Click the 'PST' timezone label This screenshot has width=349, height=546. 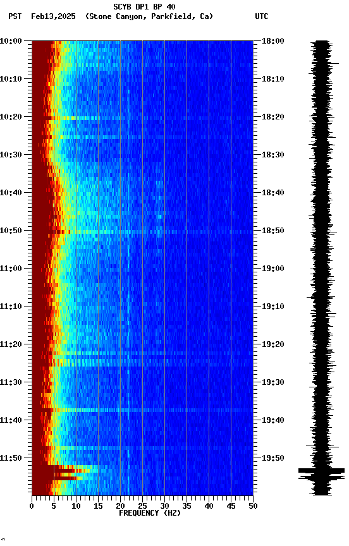15,16
